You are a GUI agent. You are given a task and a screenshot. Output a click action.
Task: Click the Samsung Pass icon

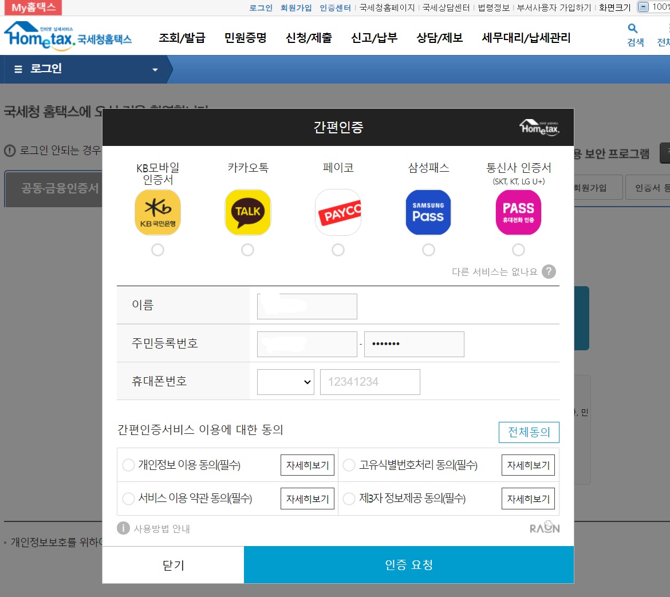click(428, 212)
